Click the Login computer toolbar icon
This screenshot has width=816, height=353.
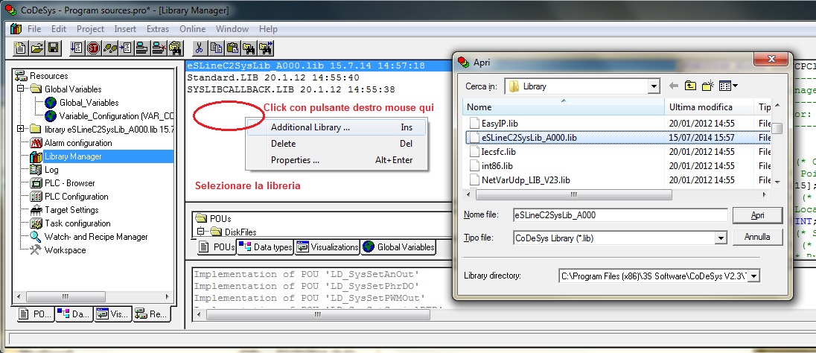click(x=141, y=48)
